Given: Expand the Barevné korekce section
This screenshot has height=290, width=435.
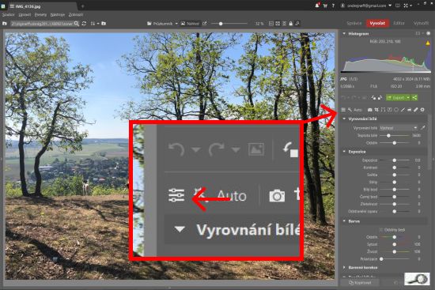Looking at the screenshot, I should (344, 268).
